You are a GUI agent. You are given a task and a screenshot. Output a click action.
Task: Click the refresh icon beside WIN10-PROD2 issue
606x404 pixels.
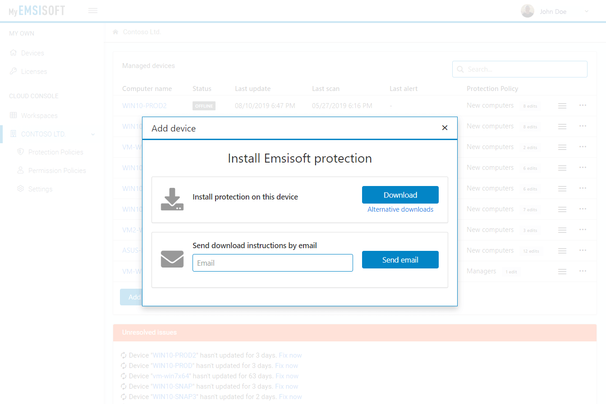[x=124, y=355]
